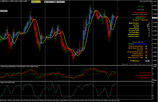Click the expert advisor smiley face icon
Image resolution: width=158 pixels, height=102 pixels.
click(x=151, y=2)
